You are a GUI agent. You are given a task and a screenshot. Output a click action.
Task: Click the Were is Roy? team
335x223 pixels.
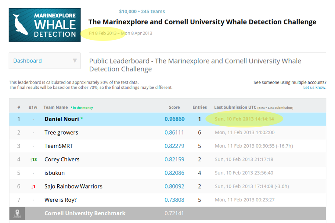[x=60, y=200]
